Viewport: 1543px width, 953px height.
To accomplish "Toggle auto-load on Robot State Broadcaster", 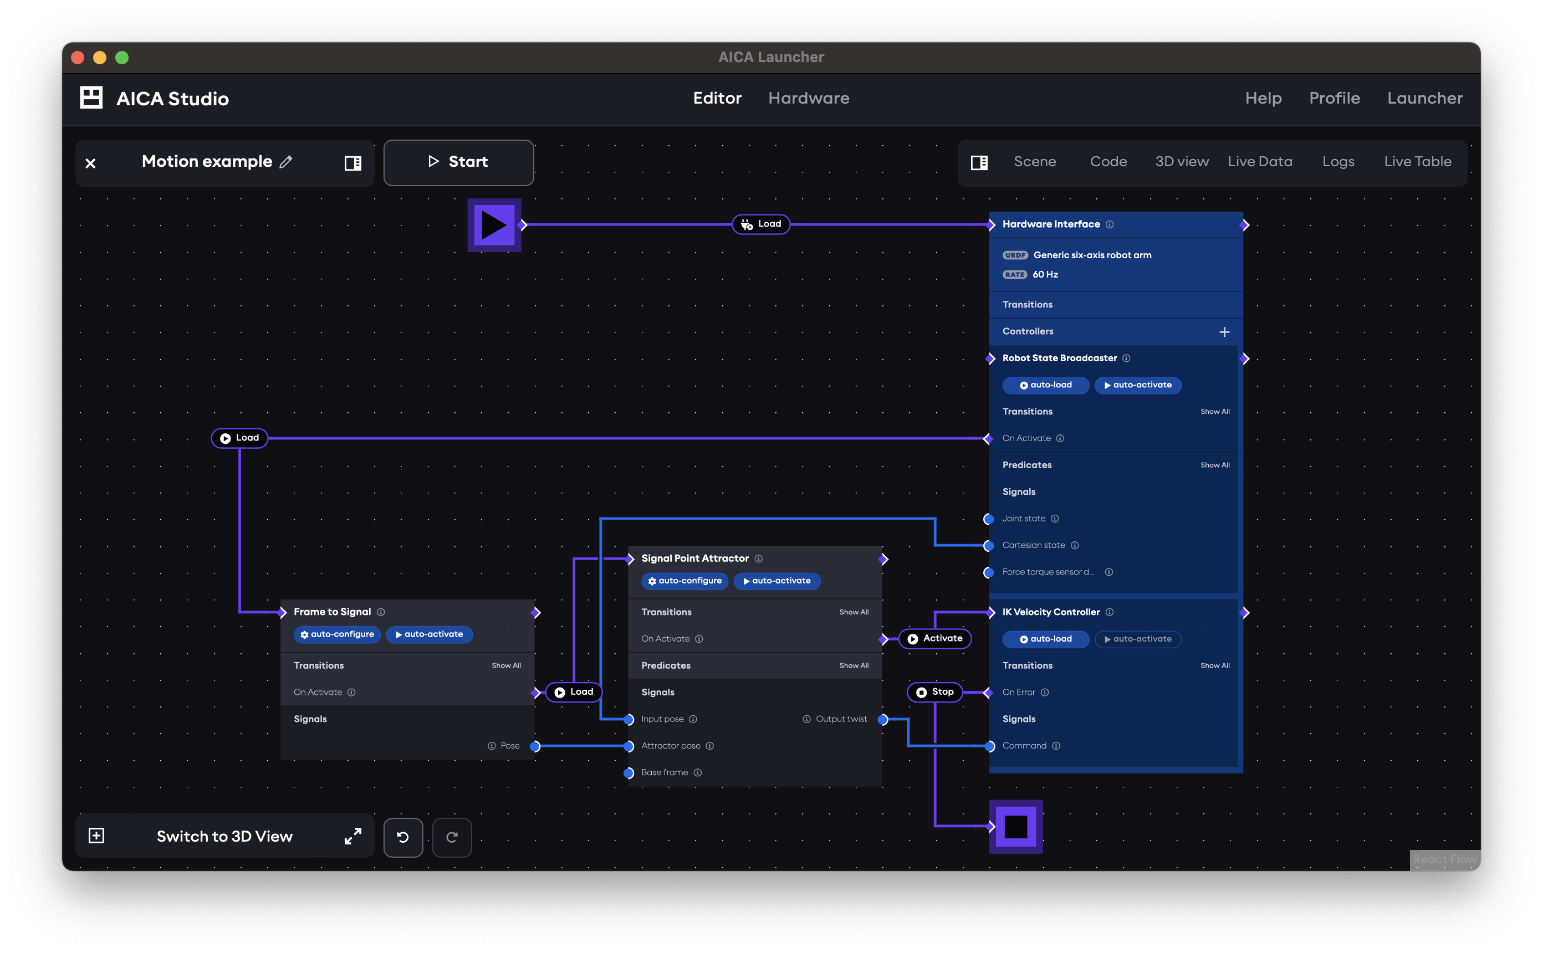I will [x=1046, y=385].
